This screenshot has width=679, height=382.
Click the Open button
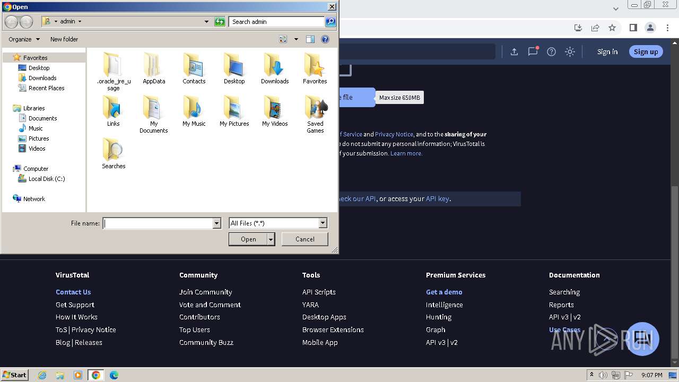tap(248, 239)
